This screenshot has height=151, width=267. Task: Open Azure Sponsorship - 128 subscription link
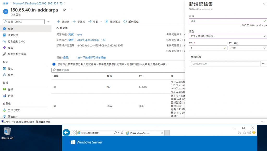point(91,40)
